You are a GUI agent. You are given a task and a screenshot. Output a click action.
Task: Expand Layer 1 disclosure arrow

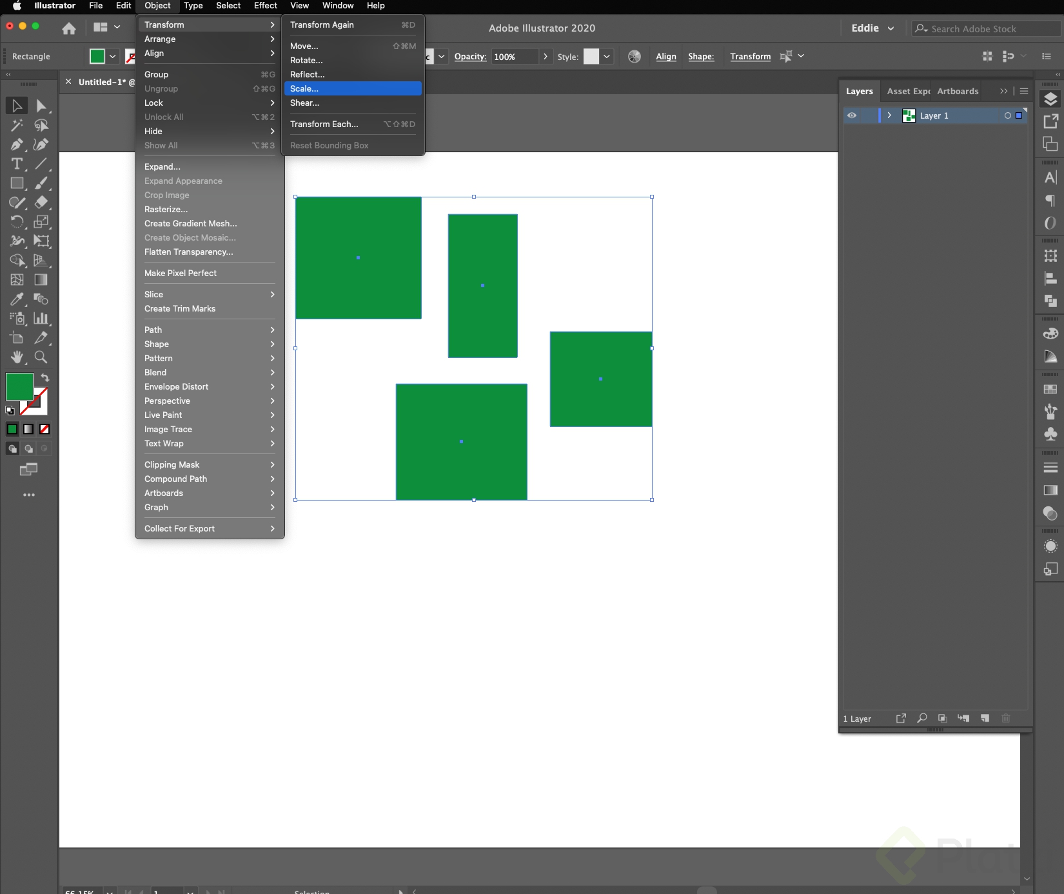coord(889,115)
